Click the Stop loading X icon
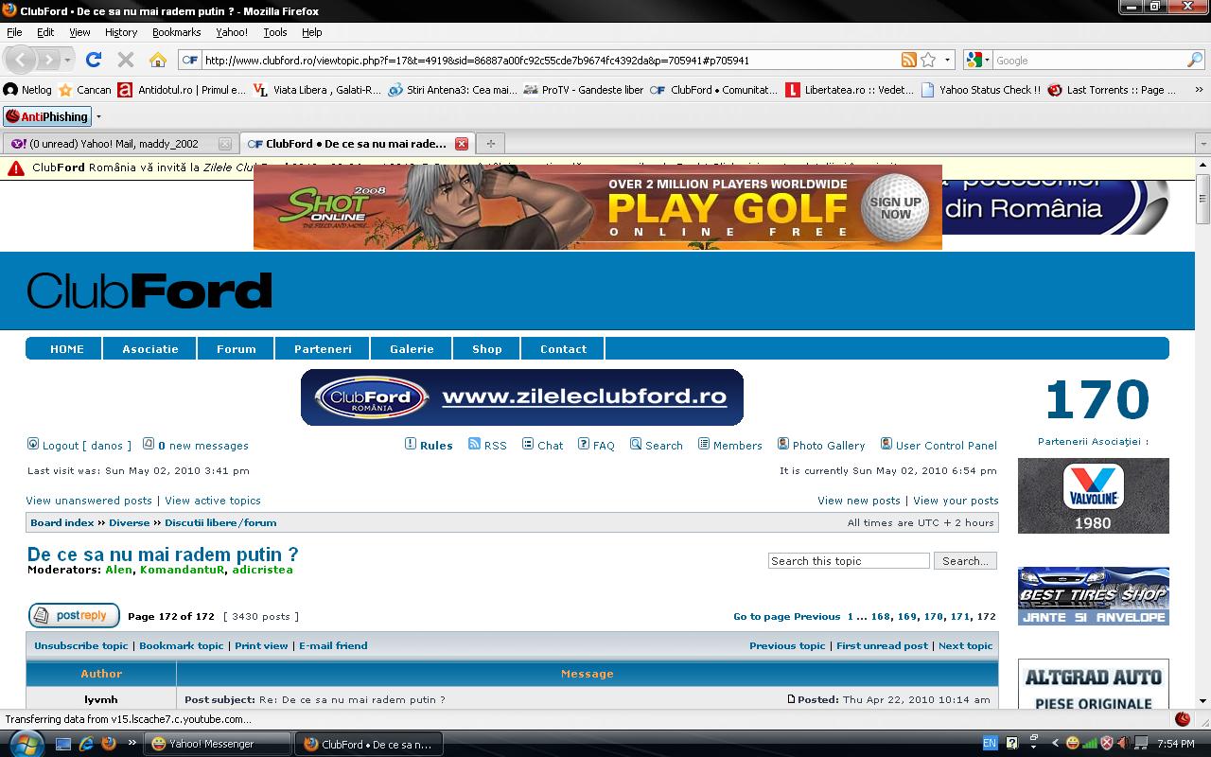Viewport: 1211px width, 757px height. click(125, 60)
